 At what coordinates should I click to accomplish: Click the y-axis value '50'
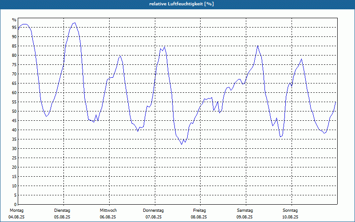(x=14, y=111)
